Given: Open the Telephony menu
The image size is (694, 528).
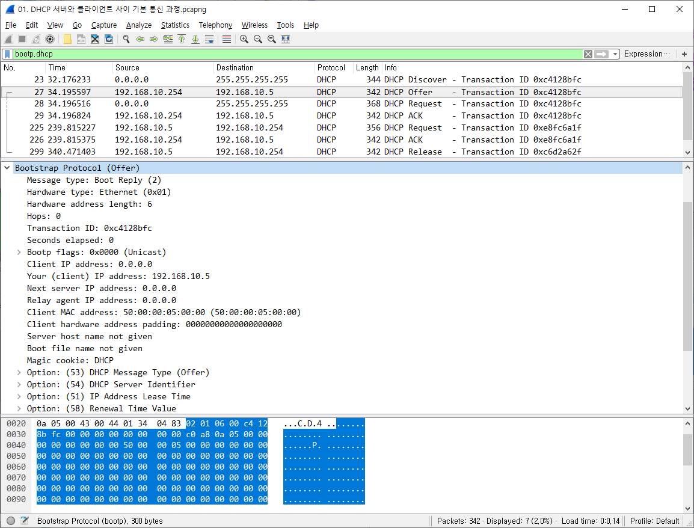Looking at the screenshot, I should click(x=215, y=25).
